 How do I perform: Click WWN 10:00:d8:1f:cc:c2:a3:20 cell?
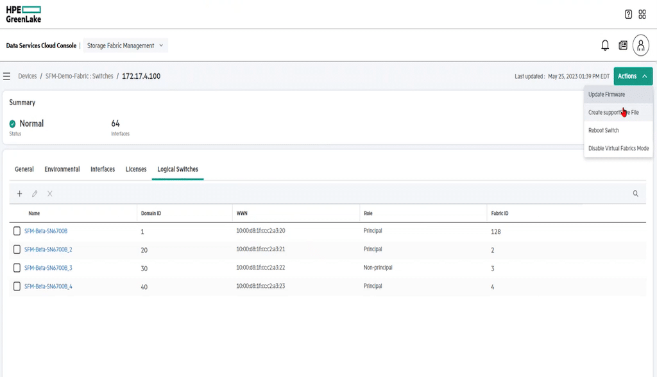[x=260, y=231]
